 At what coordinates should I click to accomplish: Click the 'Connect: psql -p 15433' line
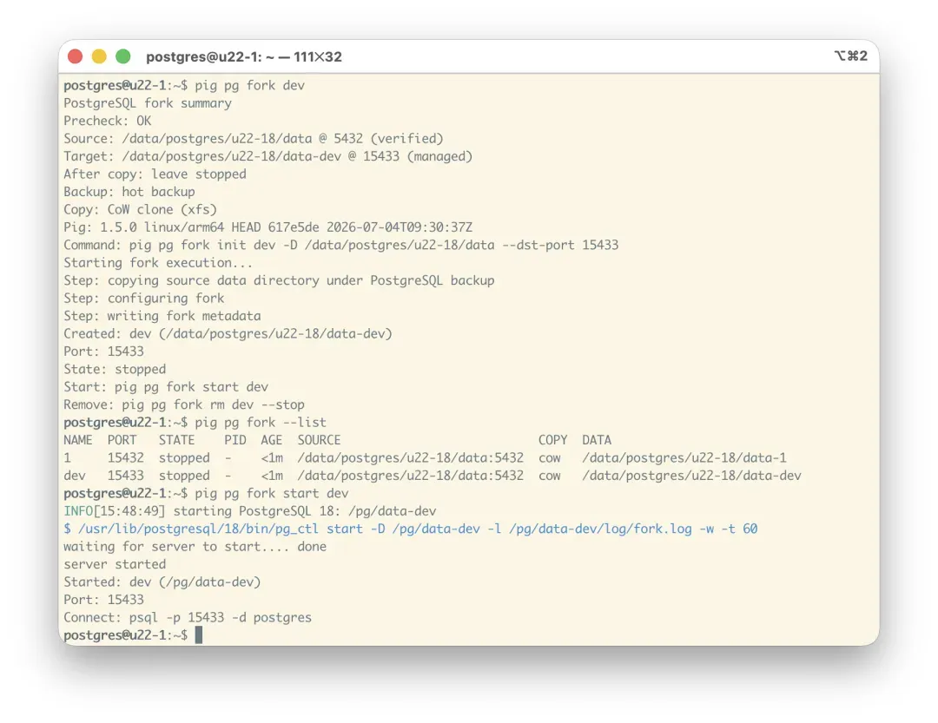[188, 618]
